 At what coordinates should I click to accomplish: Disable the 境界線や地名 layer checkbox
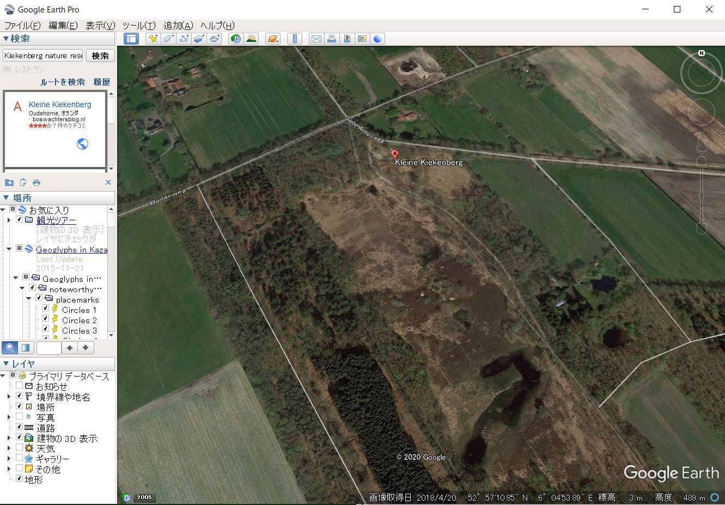19,396
